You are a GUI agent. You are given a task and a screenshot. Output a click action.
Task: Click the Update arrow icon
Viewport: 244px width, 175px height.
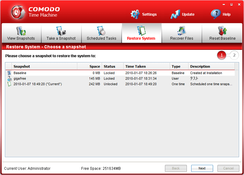[175, 14]
